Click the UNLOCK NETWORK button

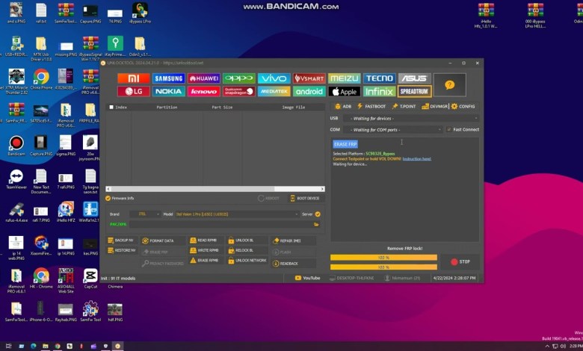[247, 261]
